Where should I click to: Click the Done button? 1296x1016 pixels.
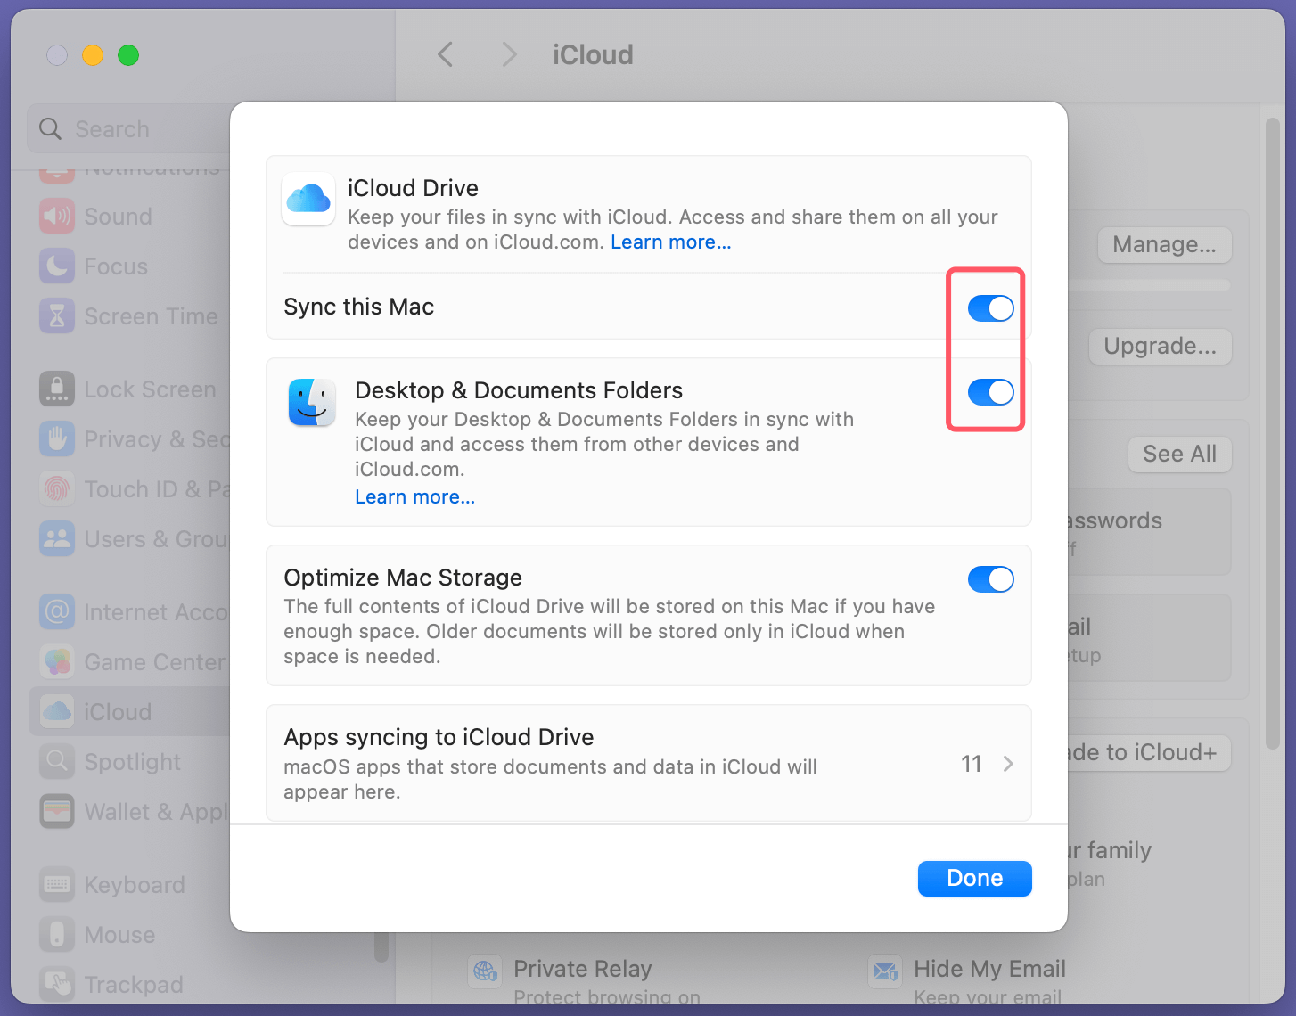pos(974,878)
